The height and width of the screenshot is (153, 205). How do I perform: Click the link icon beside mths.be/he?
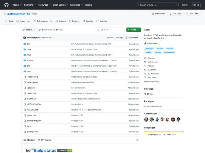[145, 44]
